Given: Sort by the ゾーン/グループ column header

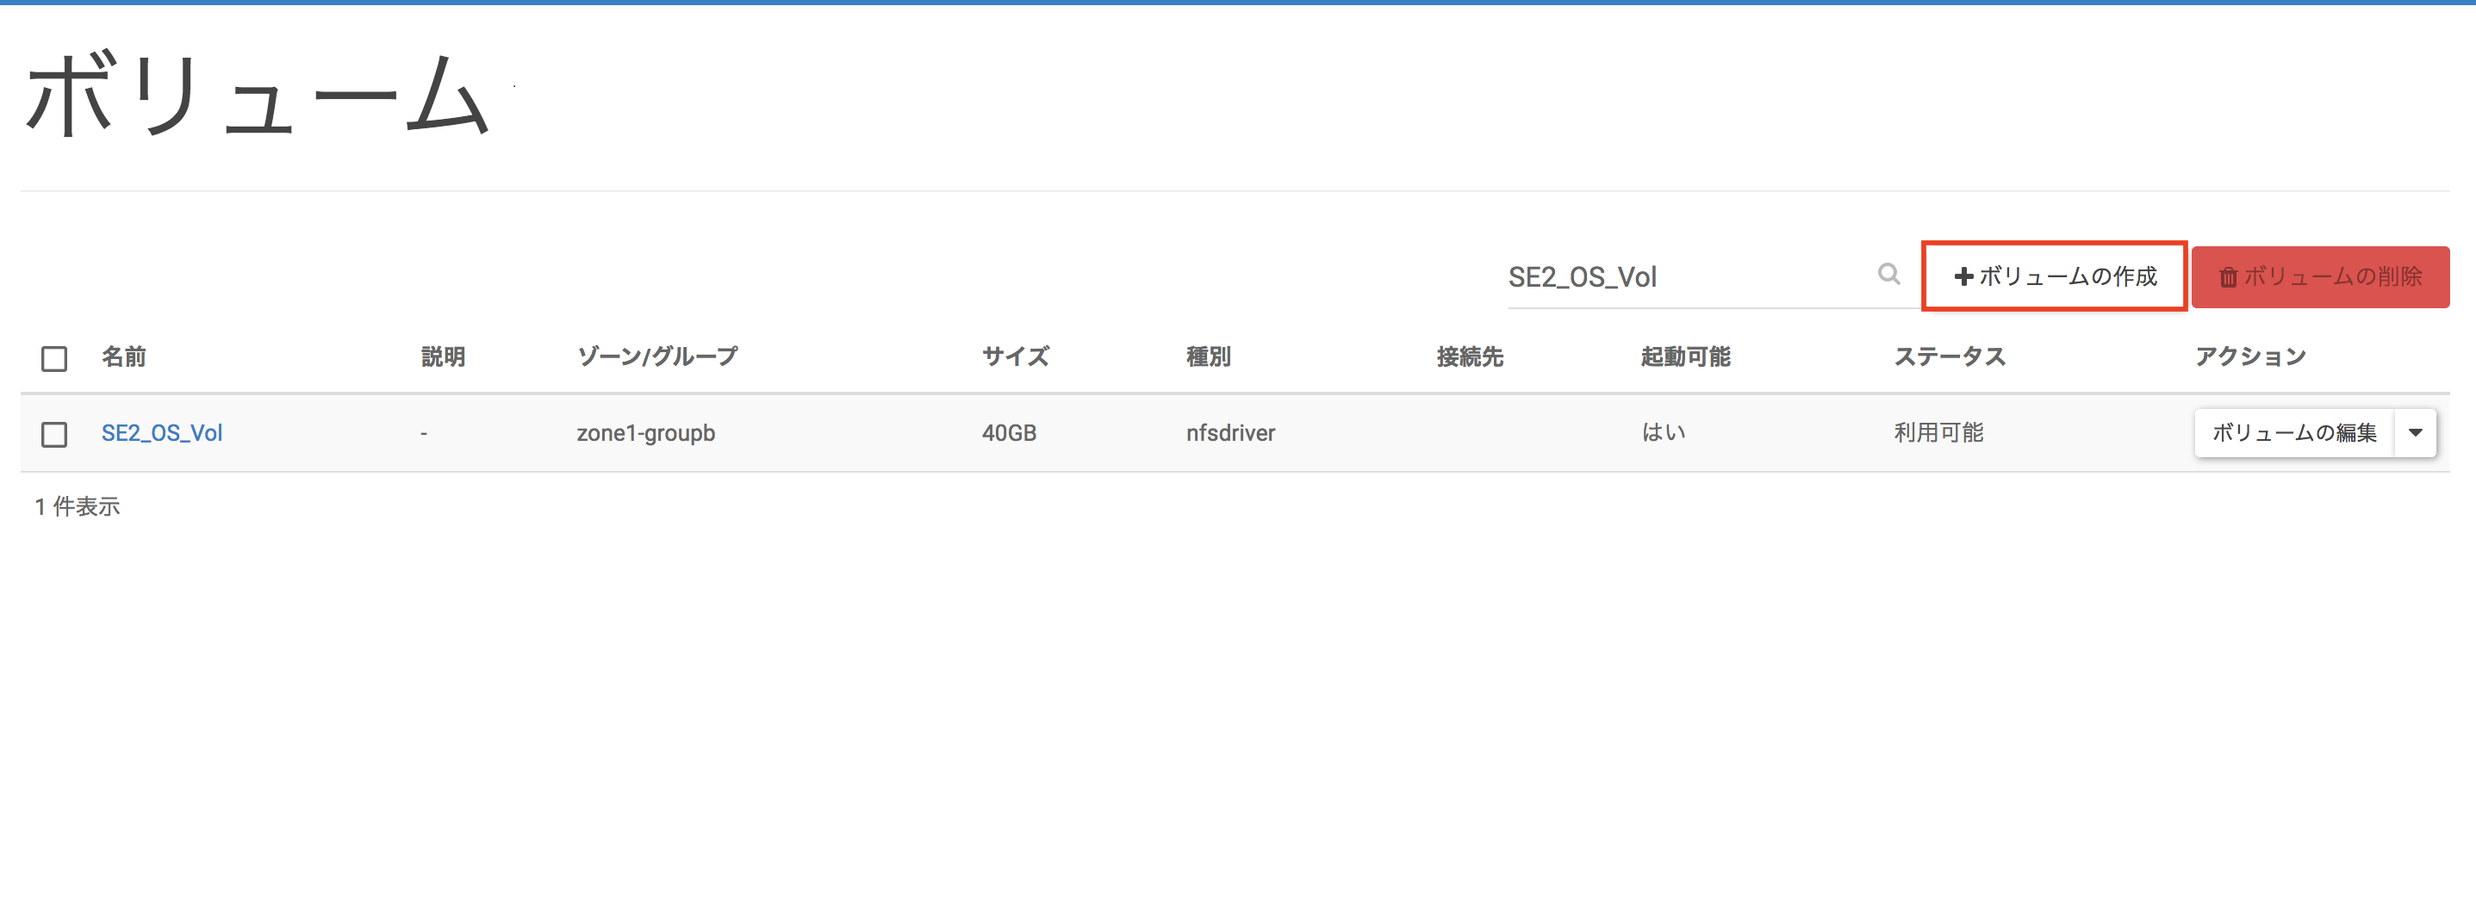Looking at the screenshot, I should click(657, 357).
